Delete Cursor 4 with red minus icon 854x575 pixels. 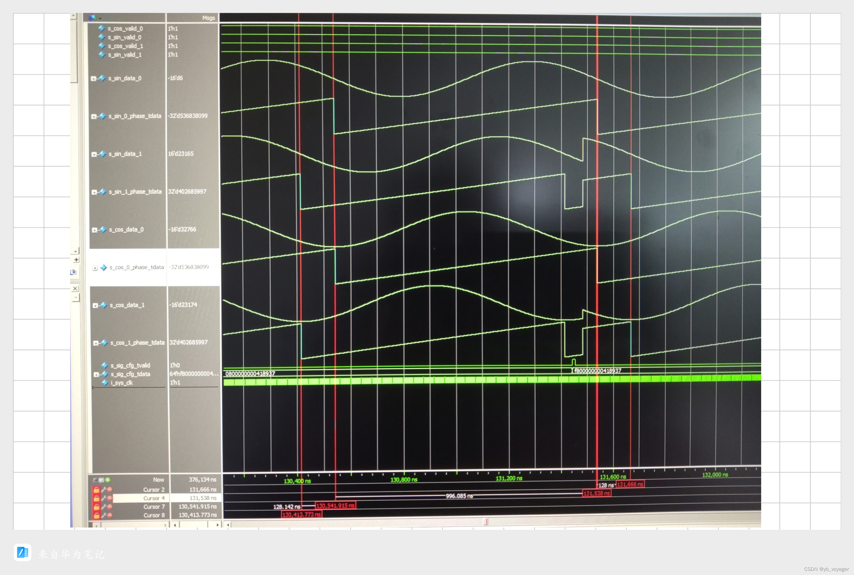tap(110, 498)
